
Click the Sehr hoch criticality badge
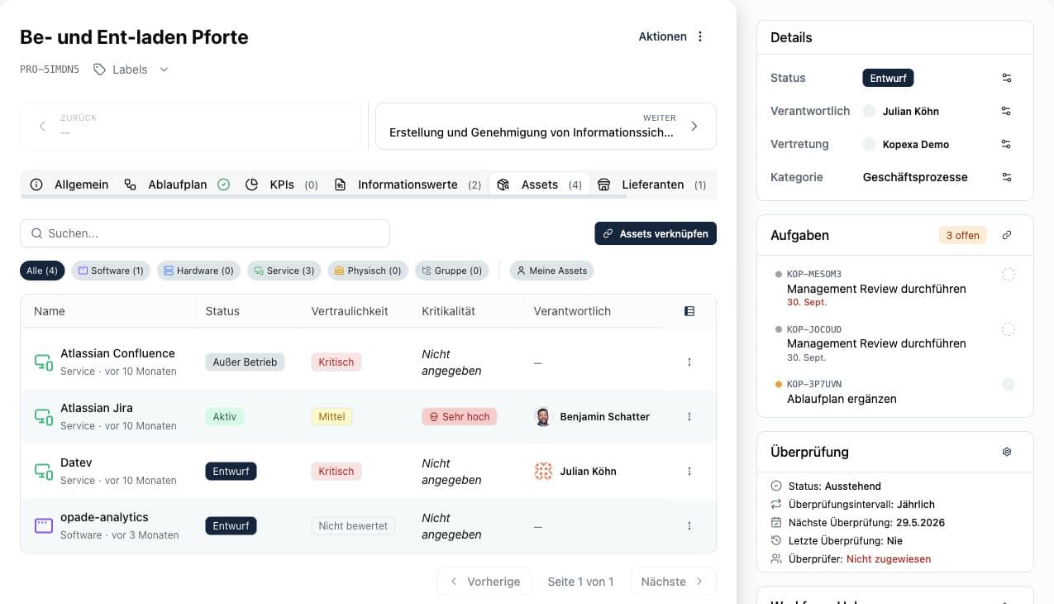pos(460,417)
